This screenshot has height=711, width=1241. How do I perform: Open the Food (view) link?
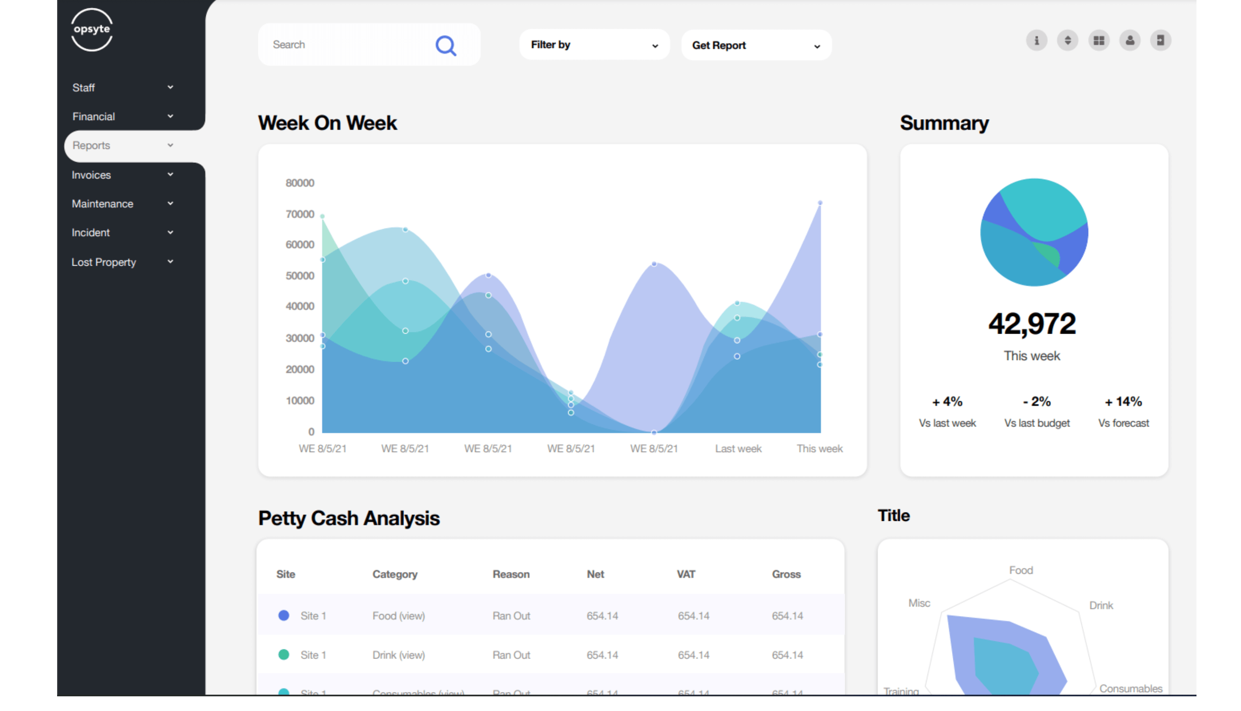point(399,616)
